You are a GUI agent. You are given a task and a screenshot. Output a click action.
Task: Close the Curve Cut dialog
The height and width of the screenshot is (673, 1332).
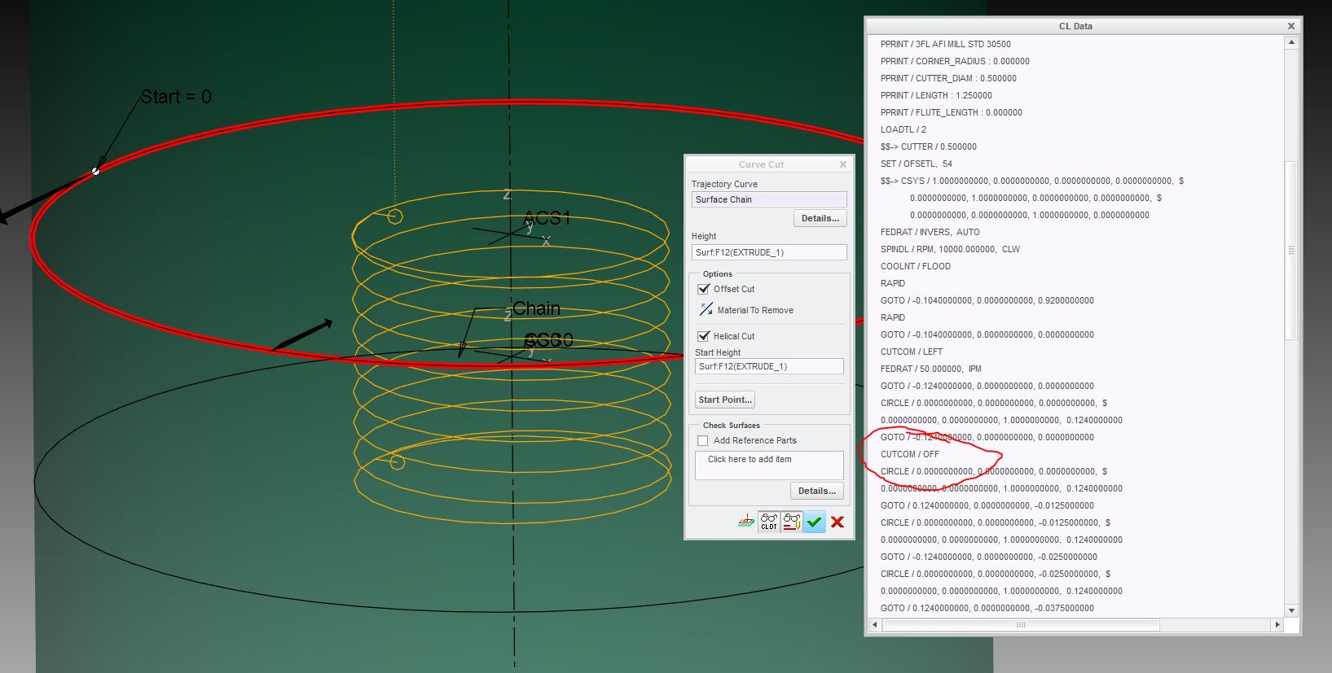[x=843, y=164]
